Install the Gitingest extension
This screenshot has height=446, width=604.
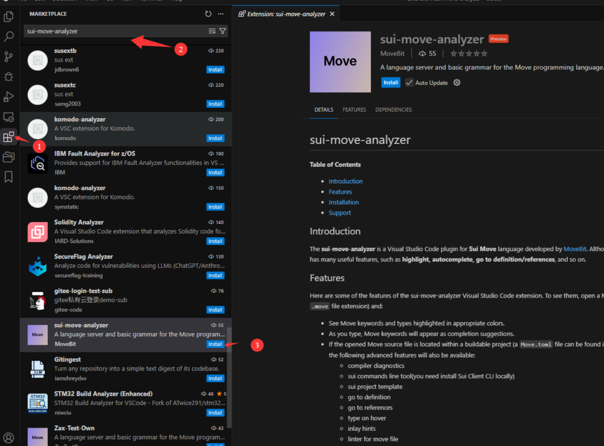pyautogui.click(x=215, y=379)
